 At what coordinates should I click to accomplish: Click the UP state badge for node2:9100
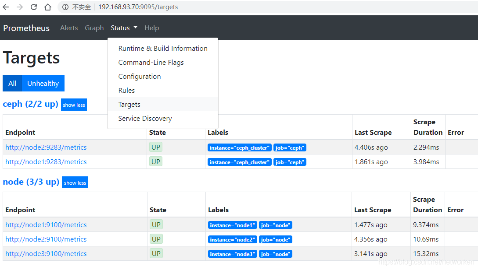[156, 239]
